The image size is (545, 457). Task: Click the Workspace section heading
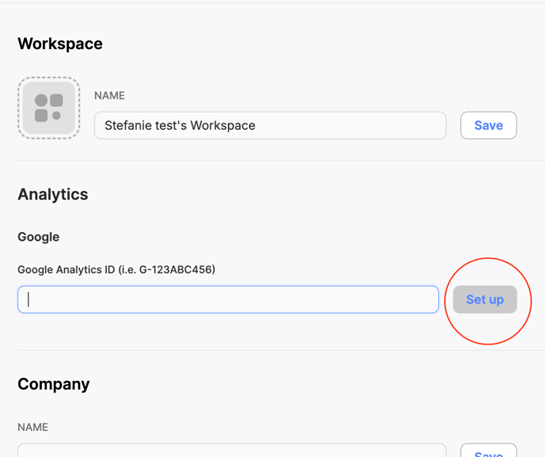click(x=60, y=44)
